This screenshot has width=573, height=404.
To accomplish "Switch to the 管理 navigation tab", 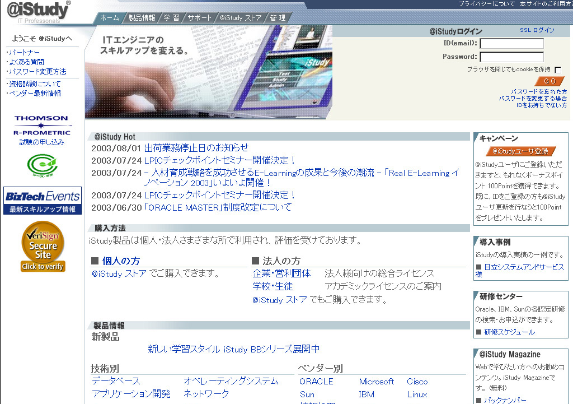I will click(x=278, y=17).
